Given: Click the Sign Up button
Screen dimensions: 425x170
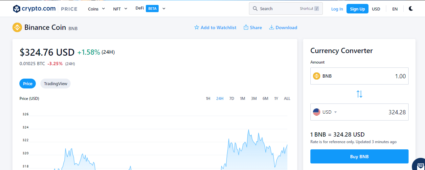Looking at the screenshot, I should tap(357, 9).
